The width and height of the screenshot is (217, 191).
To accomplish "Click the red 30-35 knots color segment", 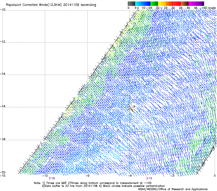I will [x=177, y=4].
